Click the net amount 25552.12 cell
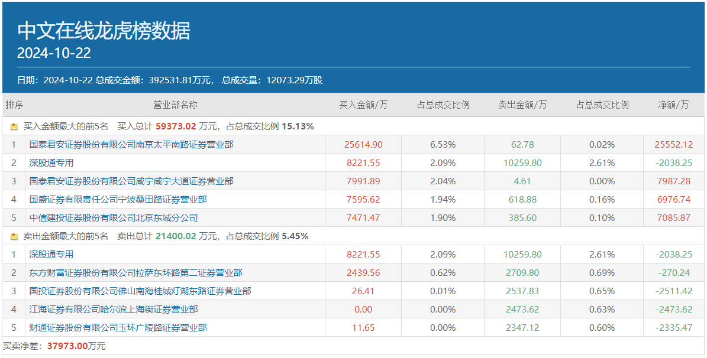 coord(673,145)
